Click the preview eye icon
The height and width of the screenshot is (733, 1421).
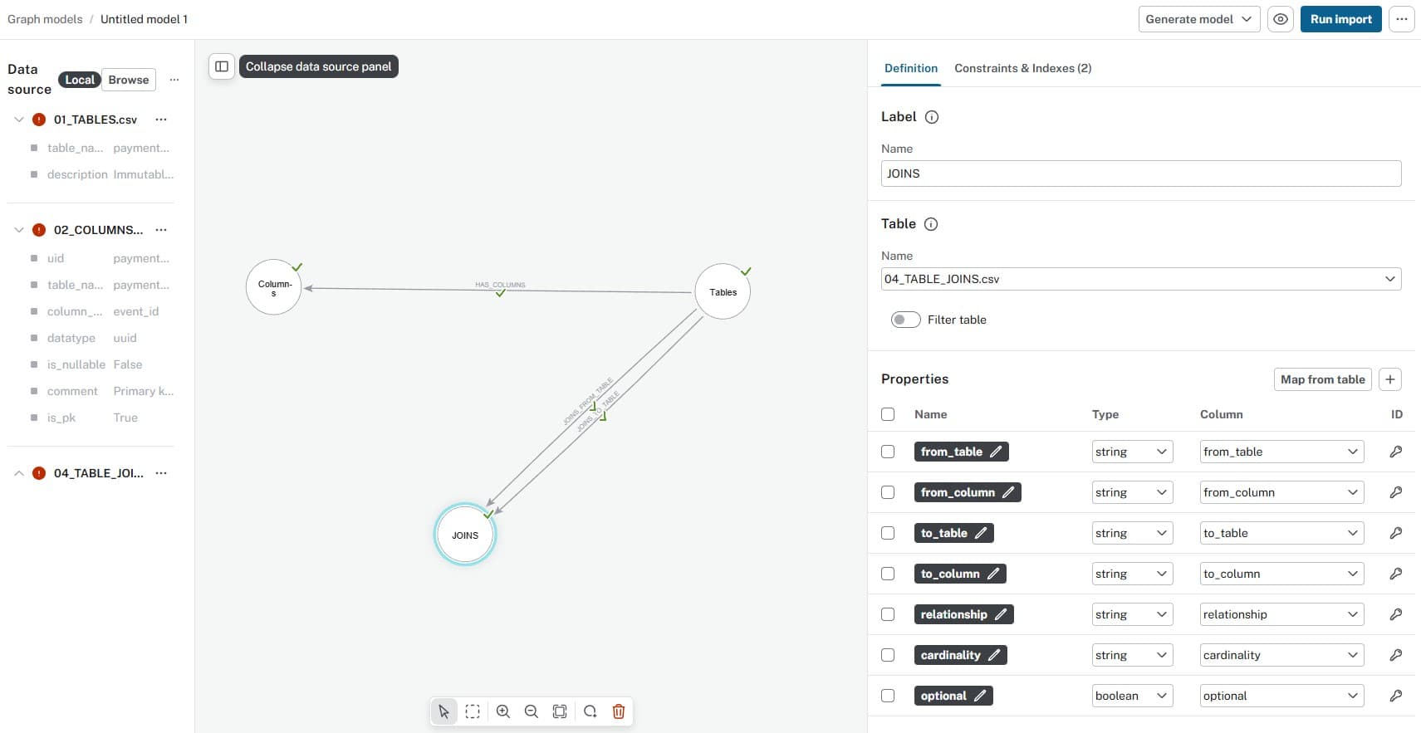coord(1281,19)
